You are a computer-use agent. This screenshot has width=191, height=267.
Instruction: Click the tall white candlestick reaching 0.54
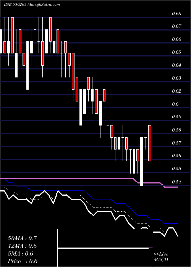click(142, 161)
